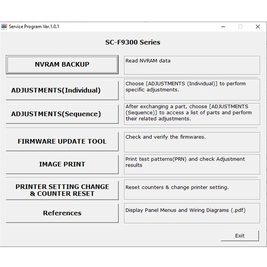Click the 'After exchanging a part' description text
The height and width of the screenshot is (267, 267).
tap(189, 112)
